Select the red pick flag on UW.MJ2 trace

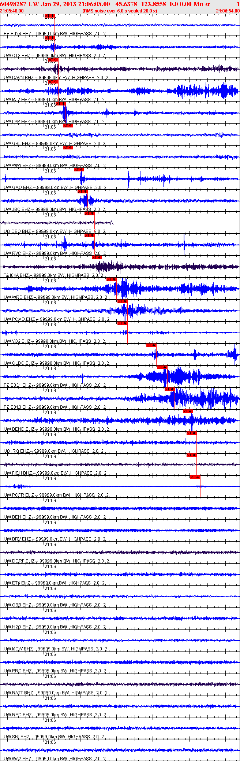point(53,82)
